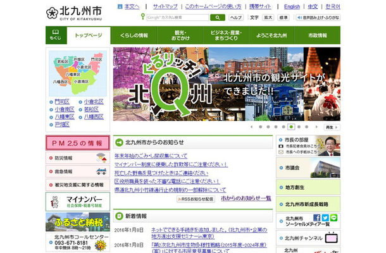Viewport: 386px width, 253px height.
Task: Click the Twitter icon in social media box
Action: coord(325,218)
